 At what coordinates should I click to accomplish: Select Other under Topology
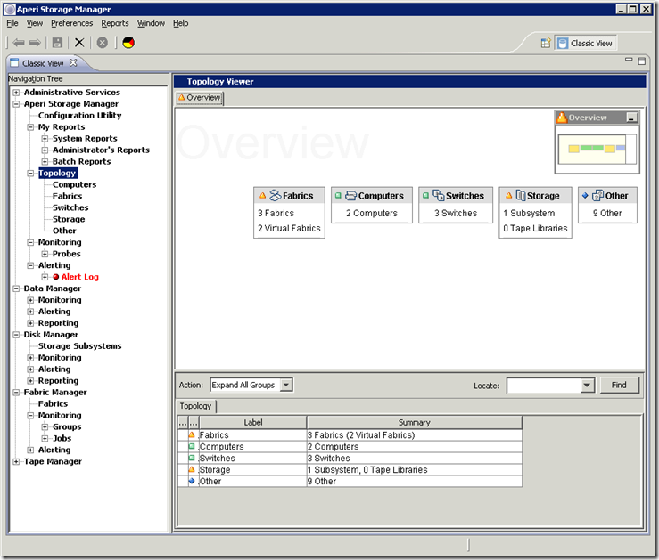64,231
